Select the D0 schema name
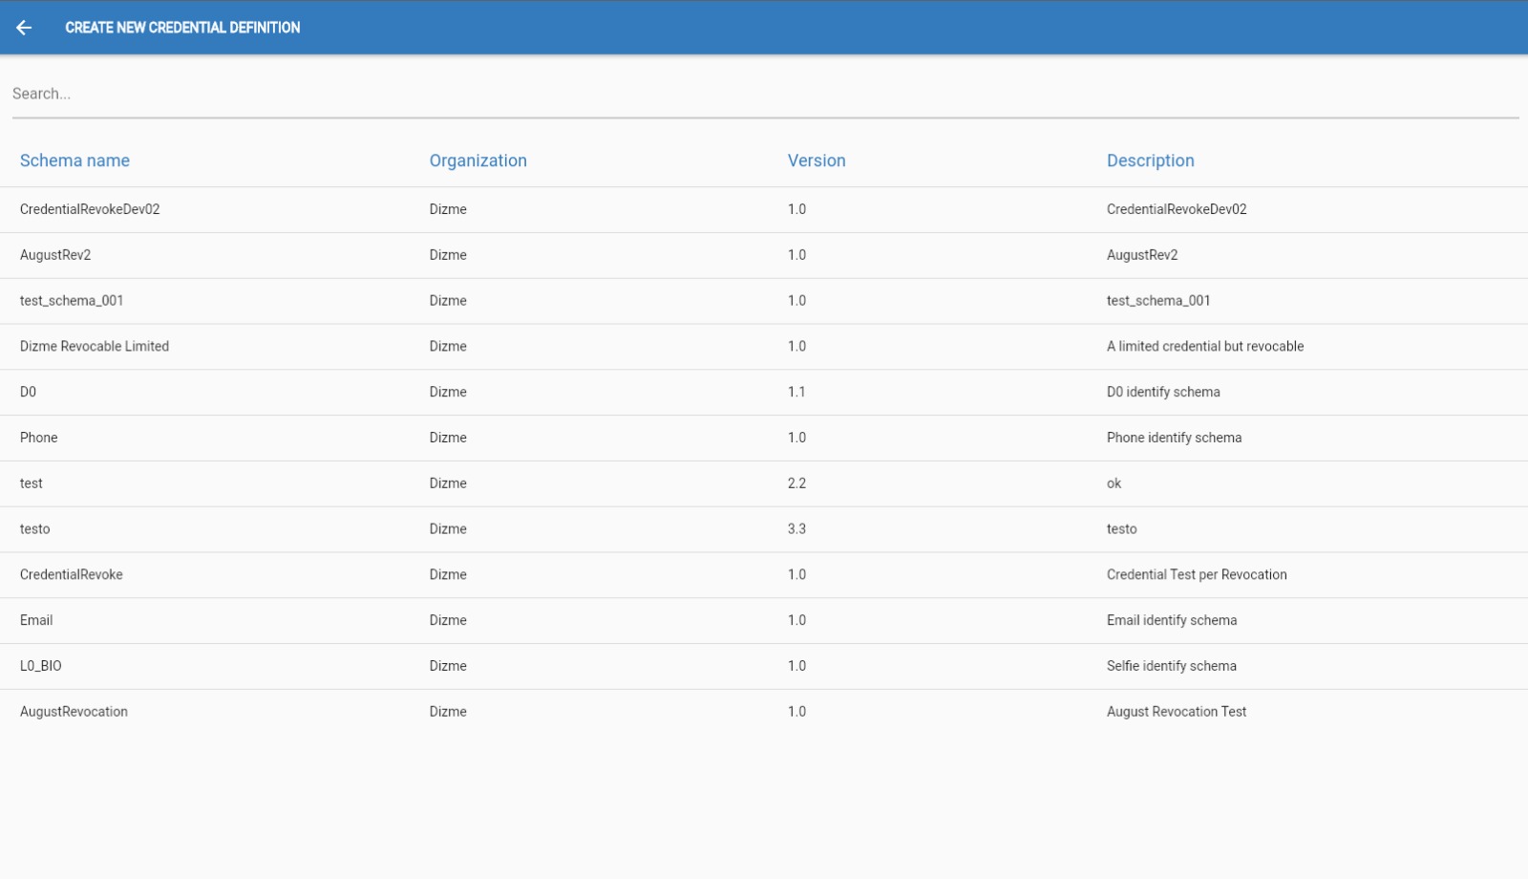The width and height of the screenshot is (1528, 879). [x=28, y=392]
